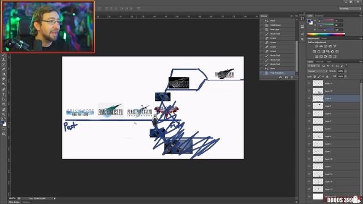Select the Eraser tool in toolbar
Screen dimensions: 363x204
click(3, 69)
